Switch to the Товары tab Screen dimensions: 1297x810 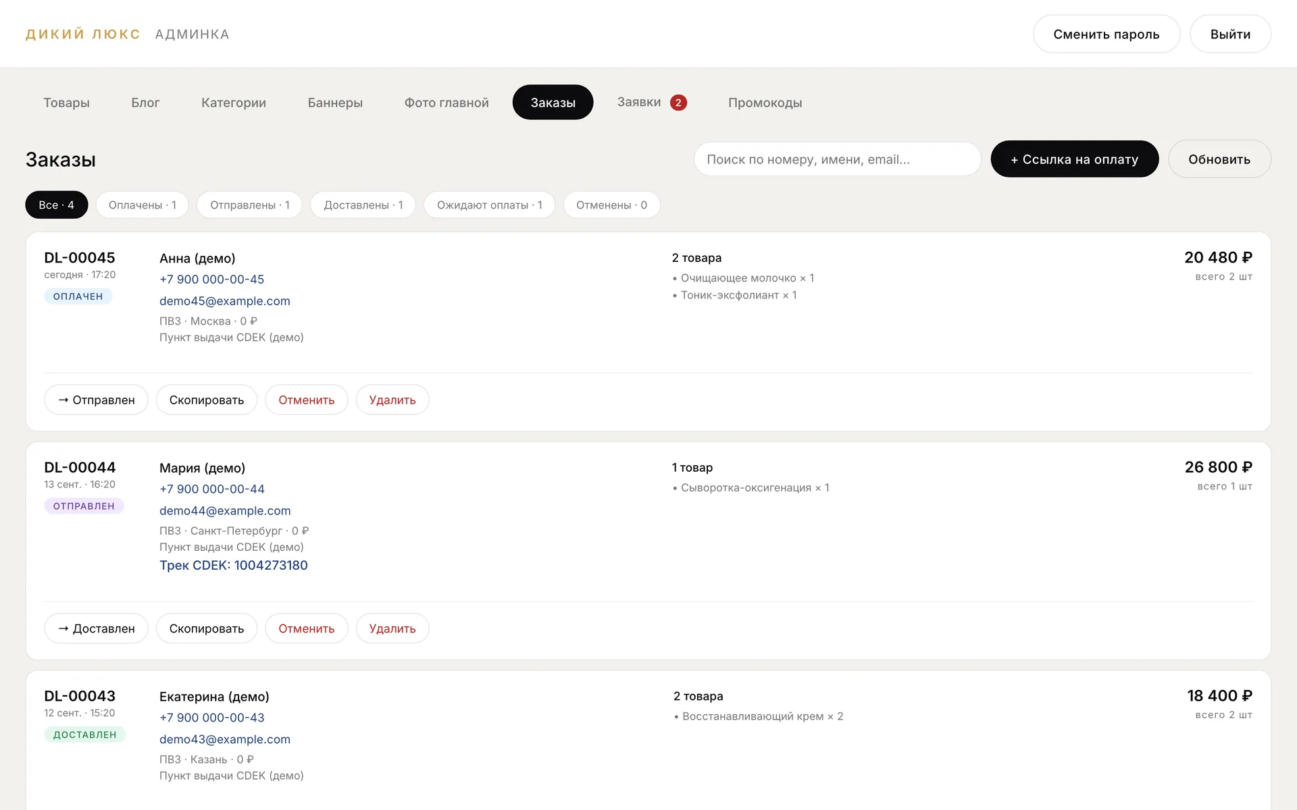click(66, 103)
